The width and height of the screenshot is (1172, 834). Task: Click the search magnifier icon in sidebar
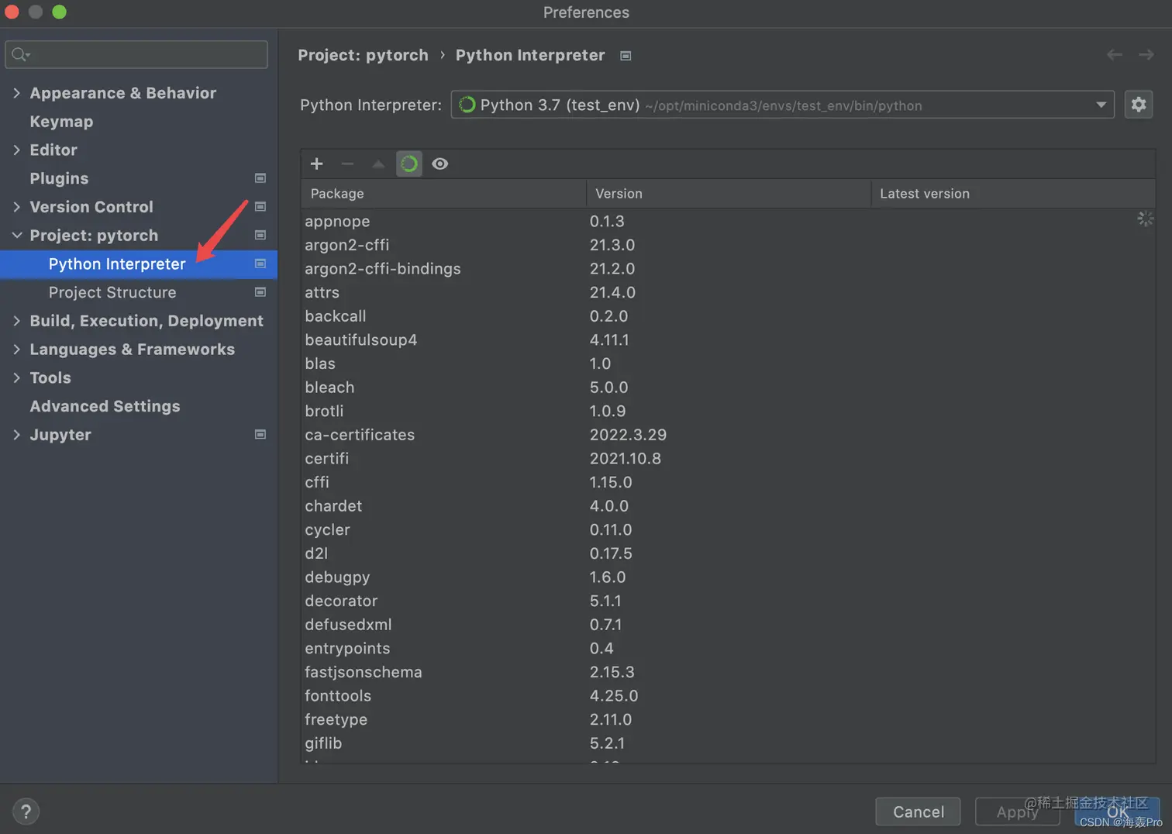point(20,54)
